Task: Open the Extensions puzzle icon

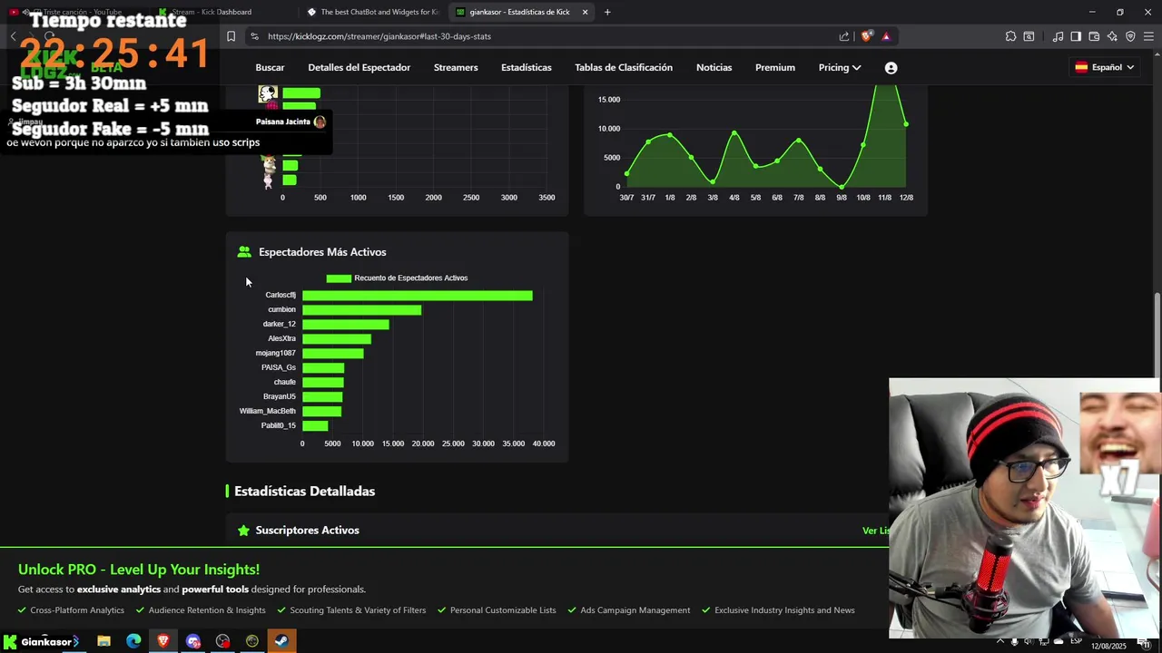Action: (1010, 36)
